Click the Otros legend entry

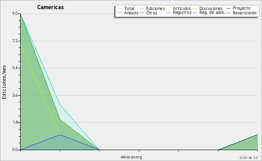point(152,13)
